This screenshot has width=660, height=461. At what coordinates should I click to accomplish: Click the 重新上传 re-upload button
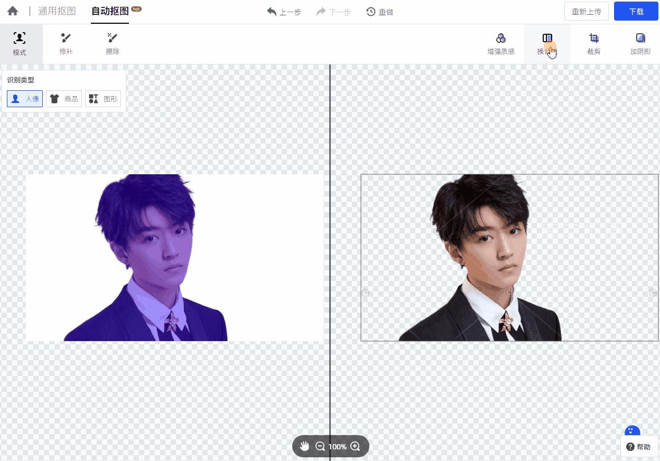tap(587, 11)
